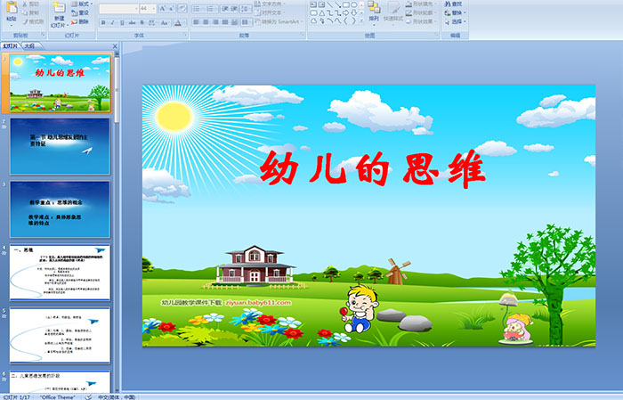
Task: Click the New Slide (新建幻灯片) icon
Action: 59,8
